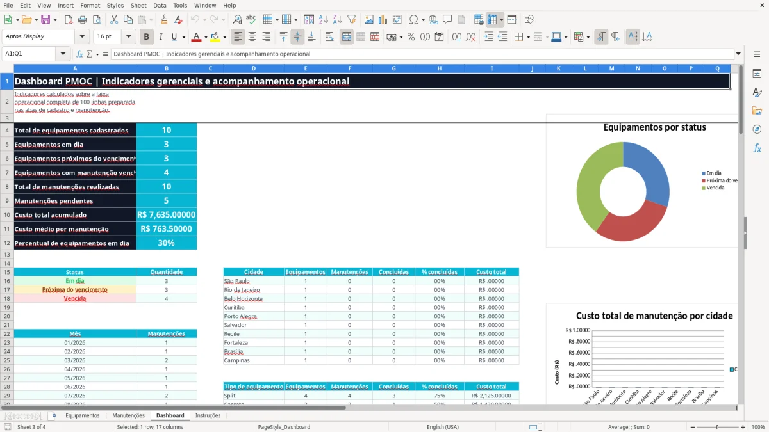The width and height of the screenshot is (769, 432).
Task: Open the Conditional Formatting dropdown arrow
Action: (x=588, y=37)
